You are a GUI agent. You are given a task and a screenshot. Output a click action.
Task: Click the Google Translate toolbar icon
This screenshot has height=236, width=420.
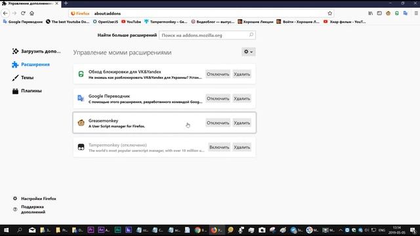coord(406,13)
